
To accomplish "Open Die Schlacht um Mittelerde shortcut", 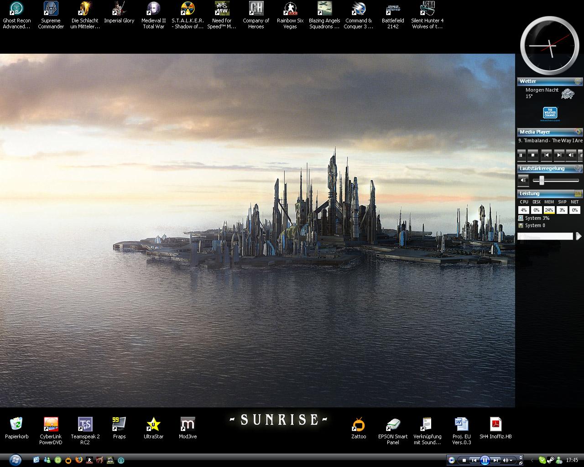I will click(x=85, y=15).
